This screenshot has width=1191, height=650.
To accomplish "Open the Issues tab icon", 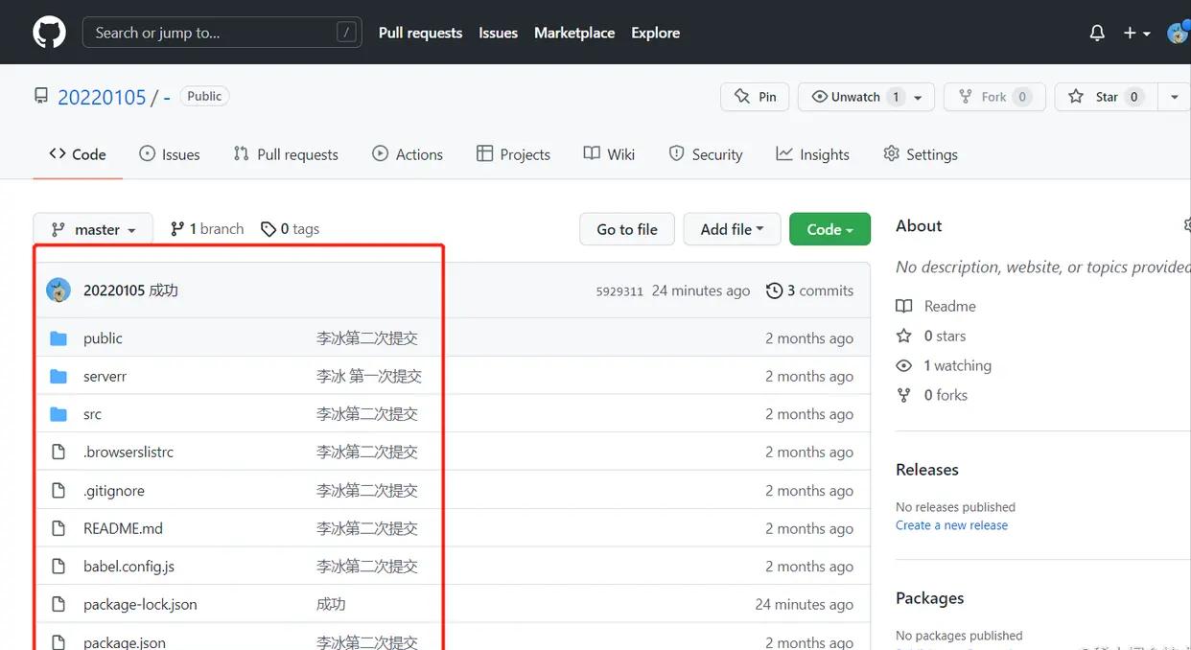I will point(149,153).
